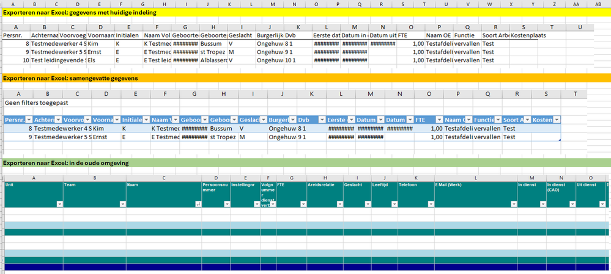Open the Dvb filter dropdown in blue table

322,120
